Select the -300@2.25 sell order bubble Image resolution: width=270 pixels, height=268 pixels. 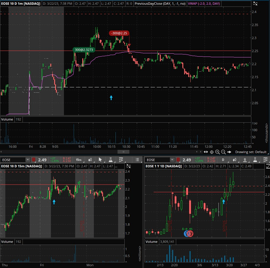[119, 33]
